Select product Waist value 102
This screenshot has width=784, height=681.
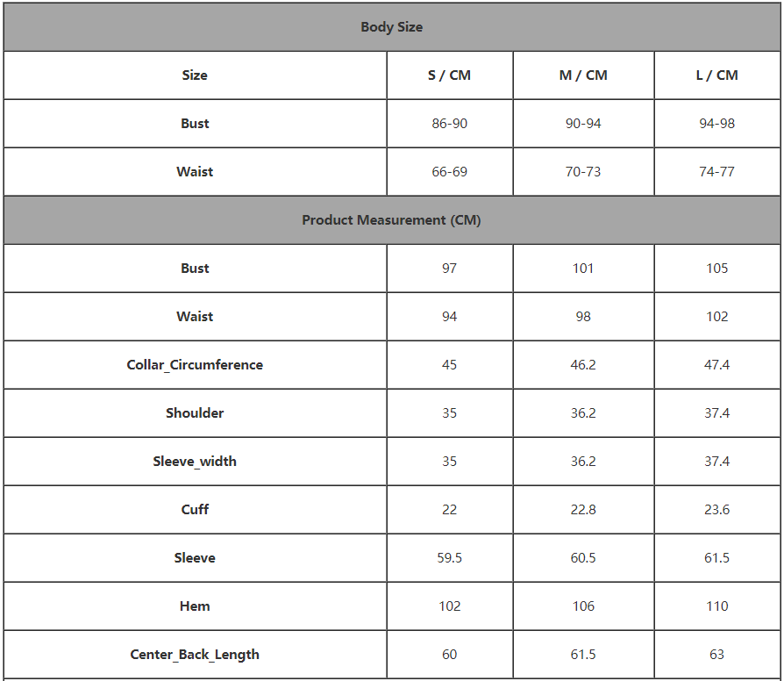click(x=716, y=317)
